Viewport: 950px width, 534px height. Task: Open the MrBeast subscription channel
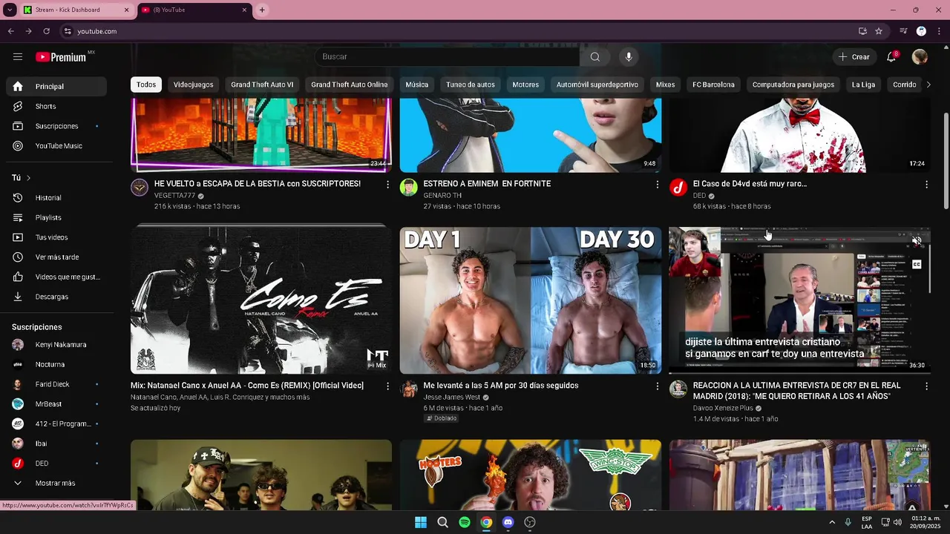[x=56, y=404]
